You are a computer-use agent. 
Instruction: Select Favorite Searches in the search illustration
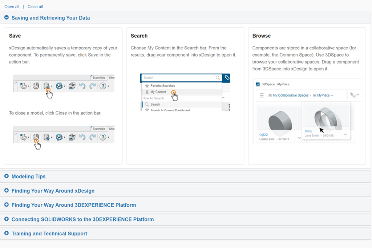click(x=182, y=86)
